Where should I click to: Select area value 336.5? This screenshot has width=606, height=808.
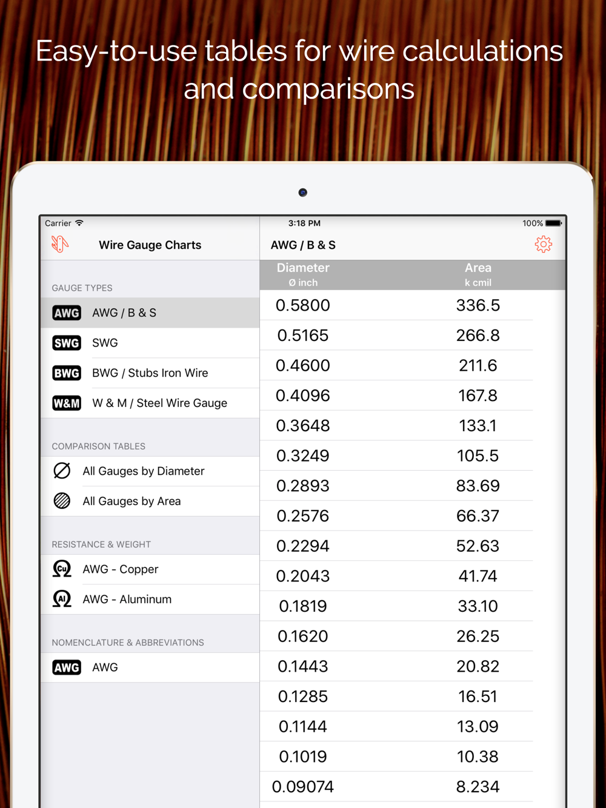click(478, 305)
